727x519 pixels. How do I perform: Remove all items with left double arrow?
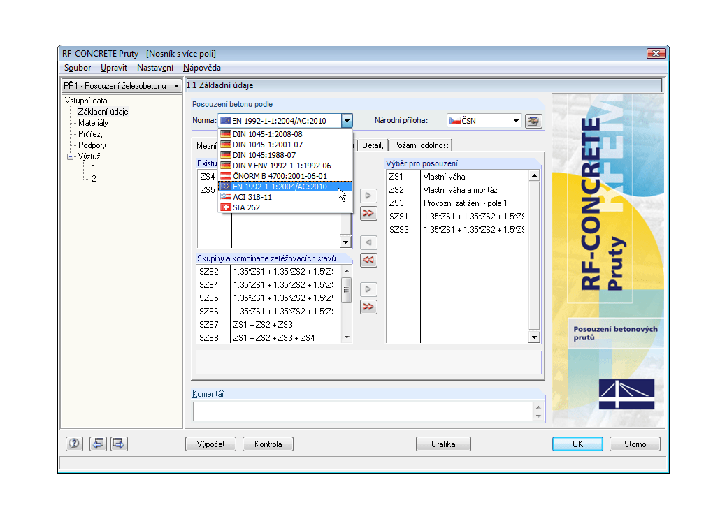pos(368,260)
